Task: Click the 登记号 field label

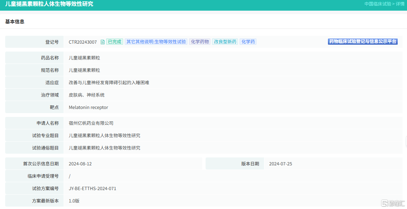Action: pyautogui.click(x=52, y=42)
